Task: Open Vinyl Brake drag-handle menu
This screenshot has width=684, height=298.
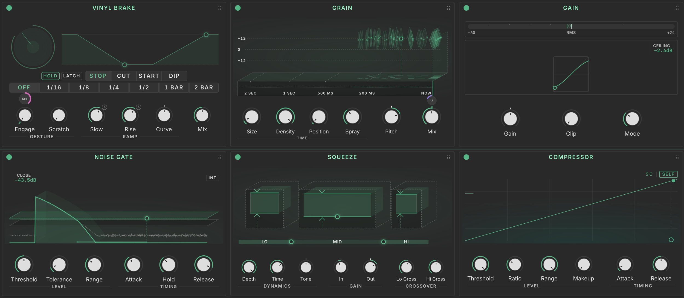Action: coord(220,8)
